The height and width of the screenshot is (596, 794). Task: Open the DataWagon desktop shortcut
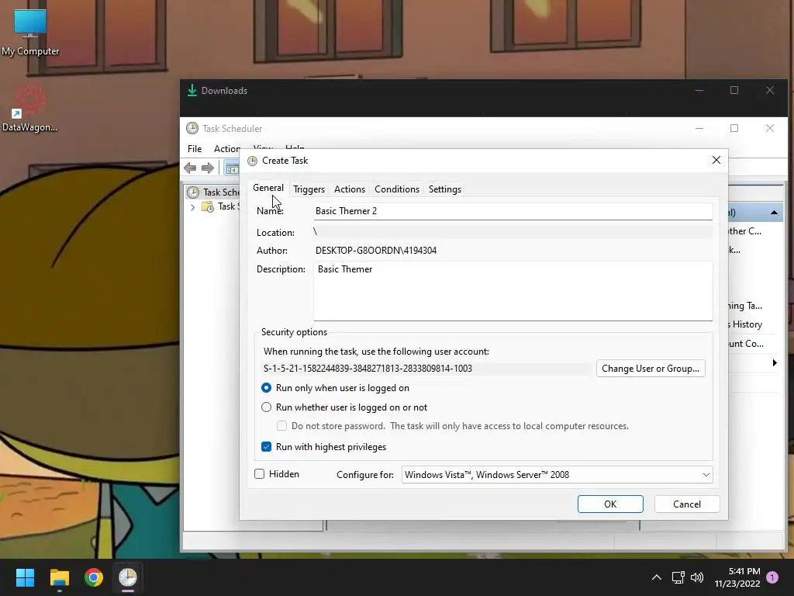tap(30, 109)
